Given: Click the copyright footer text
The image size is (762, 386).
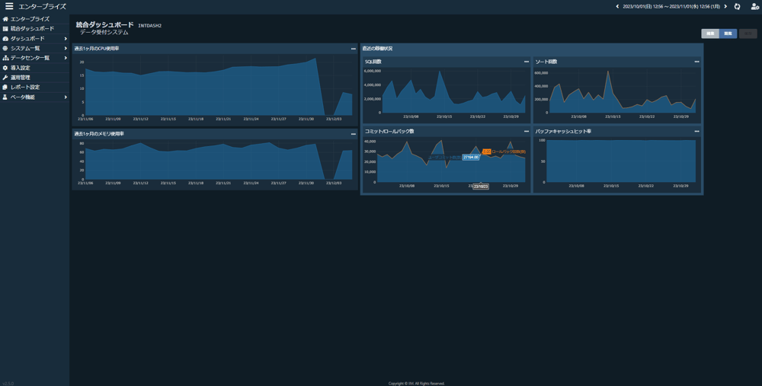Looking at the screenshot, I should point(417,384).
